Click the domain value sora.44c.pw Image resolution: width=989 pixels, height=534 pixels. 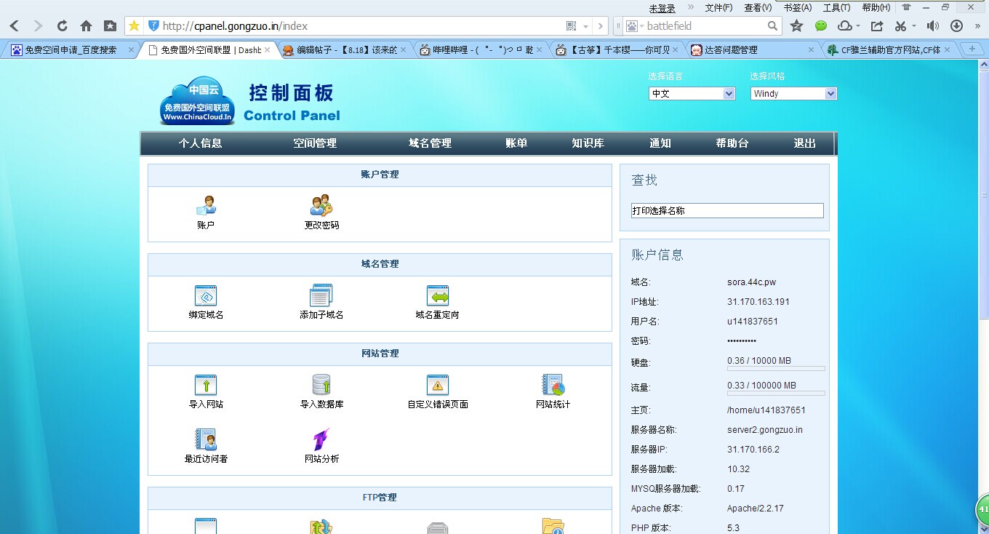[751, 282]
